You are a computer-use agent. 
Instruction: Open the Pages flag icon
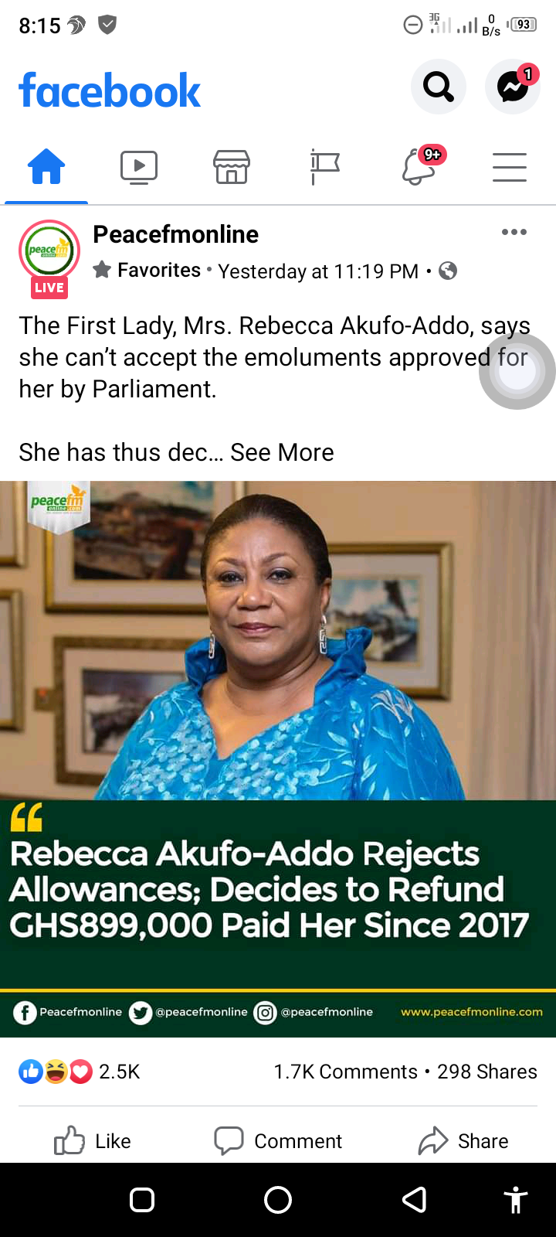click(324, 167)
